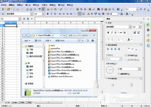Image resolution: width=151 pixels, height=107 pixels.
Task: Select the OpenOffice Draw exe file
Action: click(61, 58)
